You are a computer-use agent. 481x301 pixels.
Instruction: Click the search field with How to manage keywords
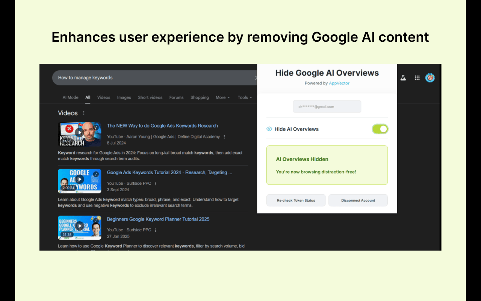(x=154, y=78)
